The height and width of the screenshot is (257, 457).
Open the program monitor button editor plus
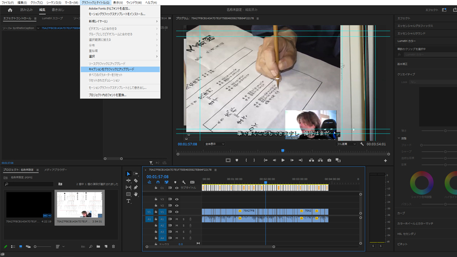pos(385,160)
